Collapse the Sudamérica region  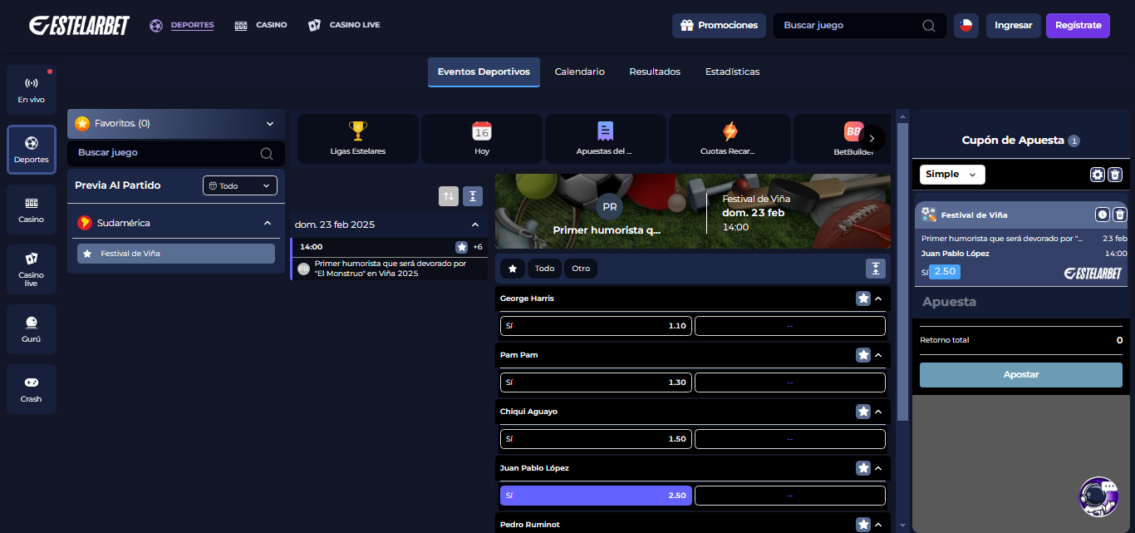268,223
